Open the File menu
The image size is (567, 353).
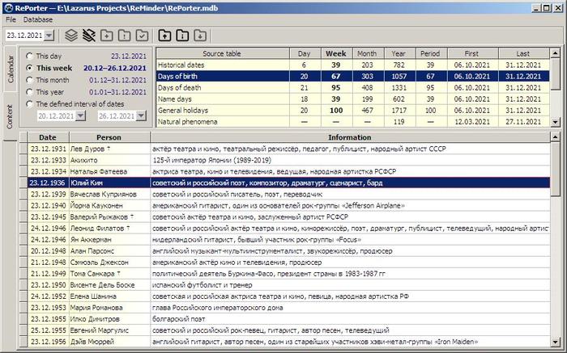click(x=11, y=19)
